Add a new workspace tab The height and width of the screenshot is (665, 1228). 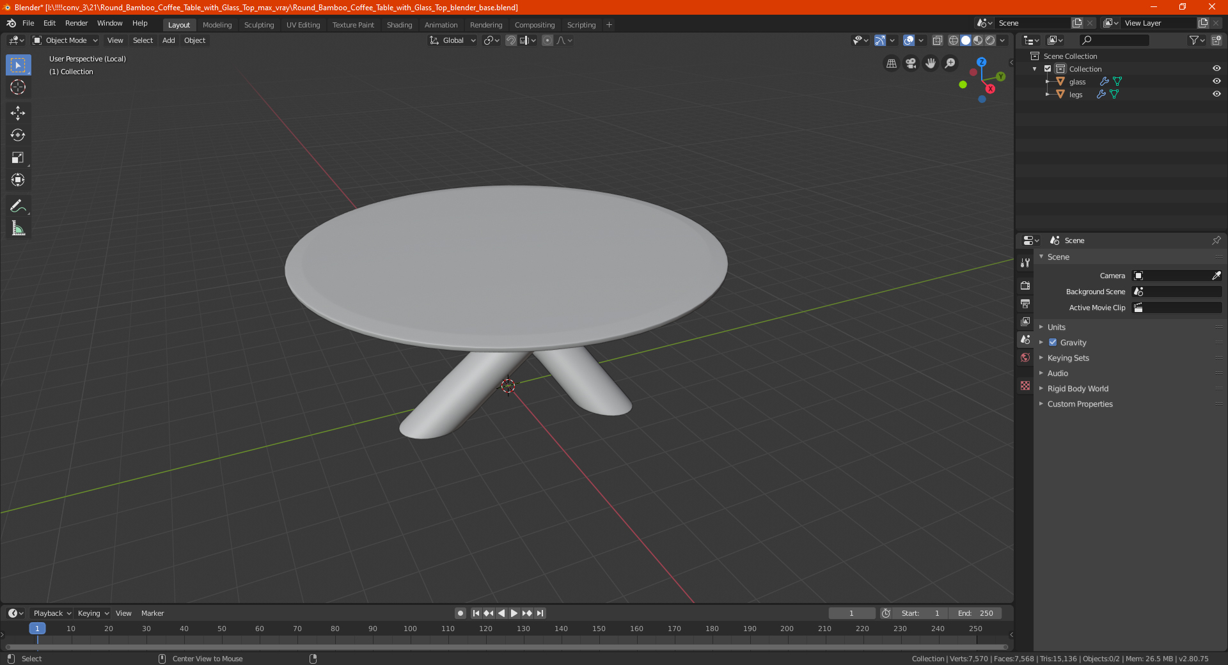tap(609, 25)
